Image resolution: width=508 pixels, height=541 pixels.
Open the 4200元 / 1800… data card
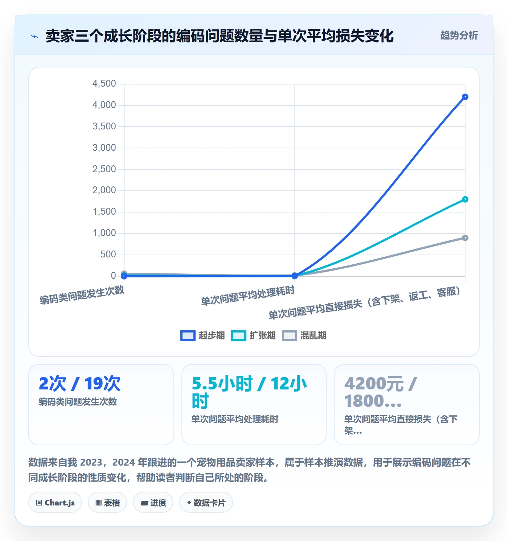point(407,405)
